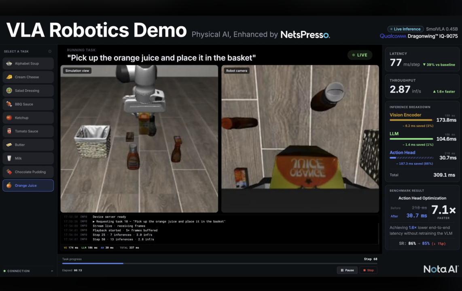Click the Simulation view label
Image resolution: width=462 pixels, height=291 pixels.
(77, 71)
